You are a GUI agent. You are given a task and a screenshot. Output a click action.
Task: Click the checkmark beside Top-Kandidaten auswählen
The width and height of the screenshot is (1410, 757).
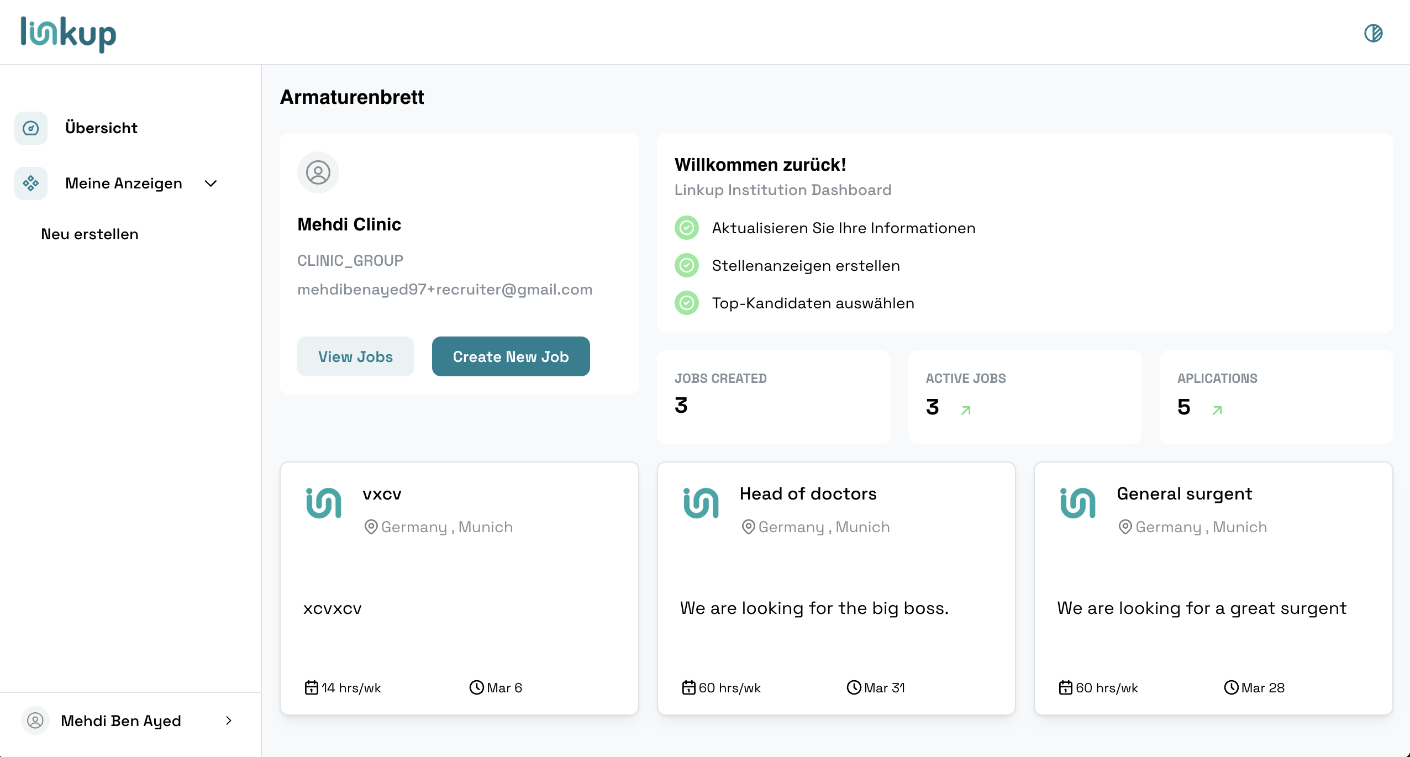pos(687,303)
